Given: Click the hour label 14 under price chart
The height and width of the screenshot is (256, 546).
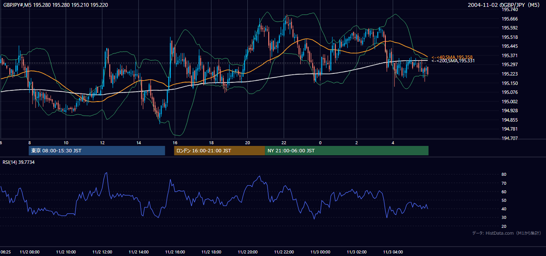Looking at the screenshot, I should (138, 143).
